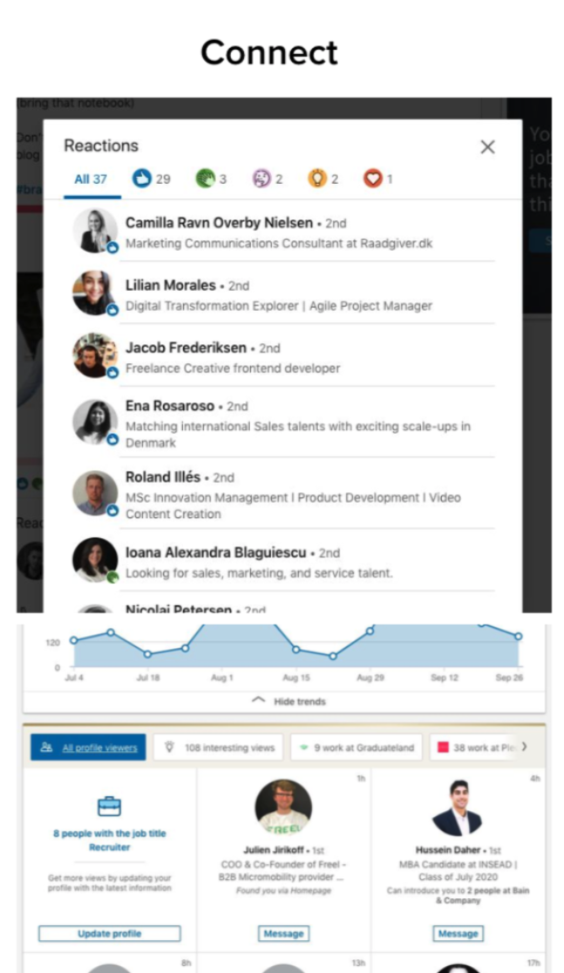Open Jacob Frederiksen's profile photo

95,355
